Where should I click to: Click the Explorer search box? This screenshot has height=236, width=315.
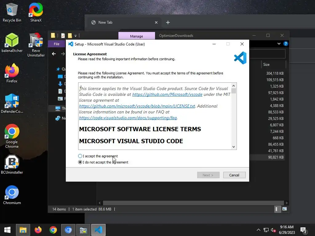pos(267,54)
